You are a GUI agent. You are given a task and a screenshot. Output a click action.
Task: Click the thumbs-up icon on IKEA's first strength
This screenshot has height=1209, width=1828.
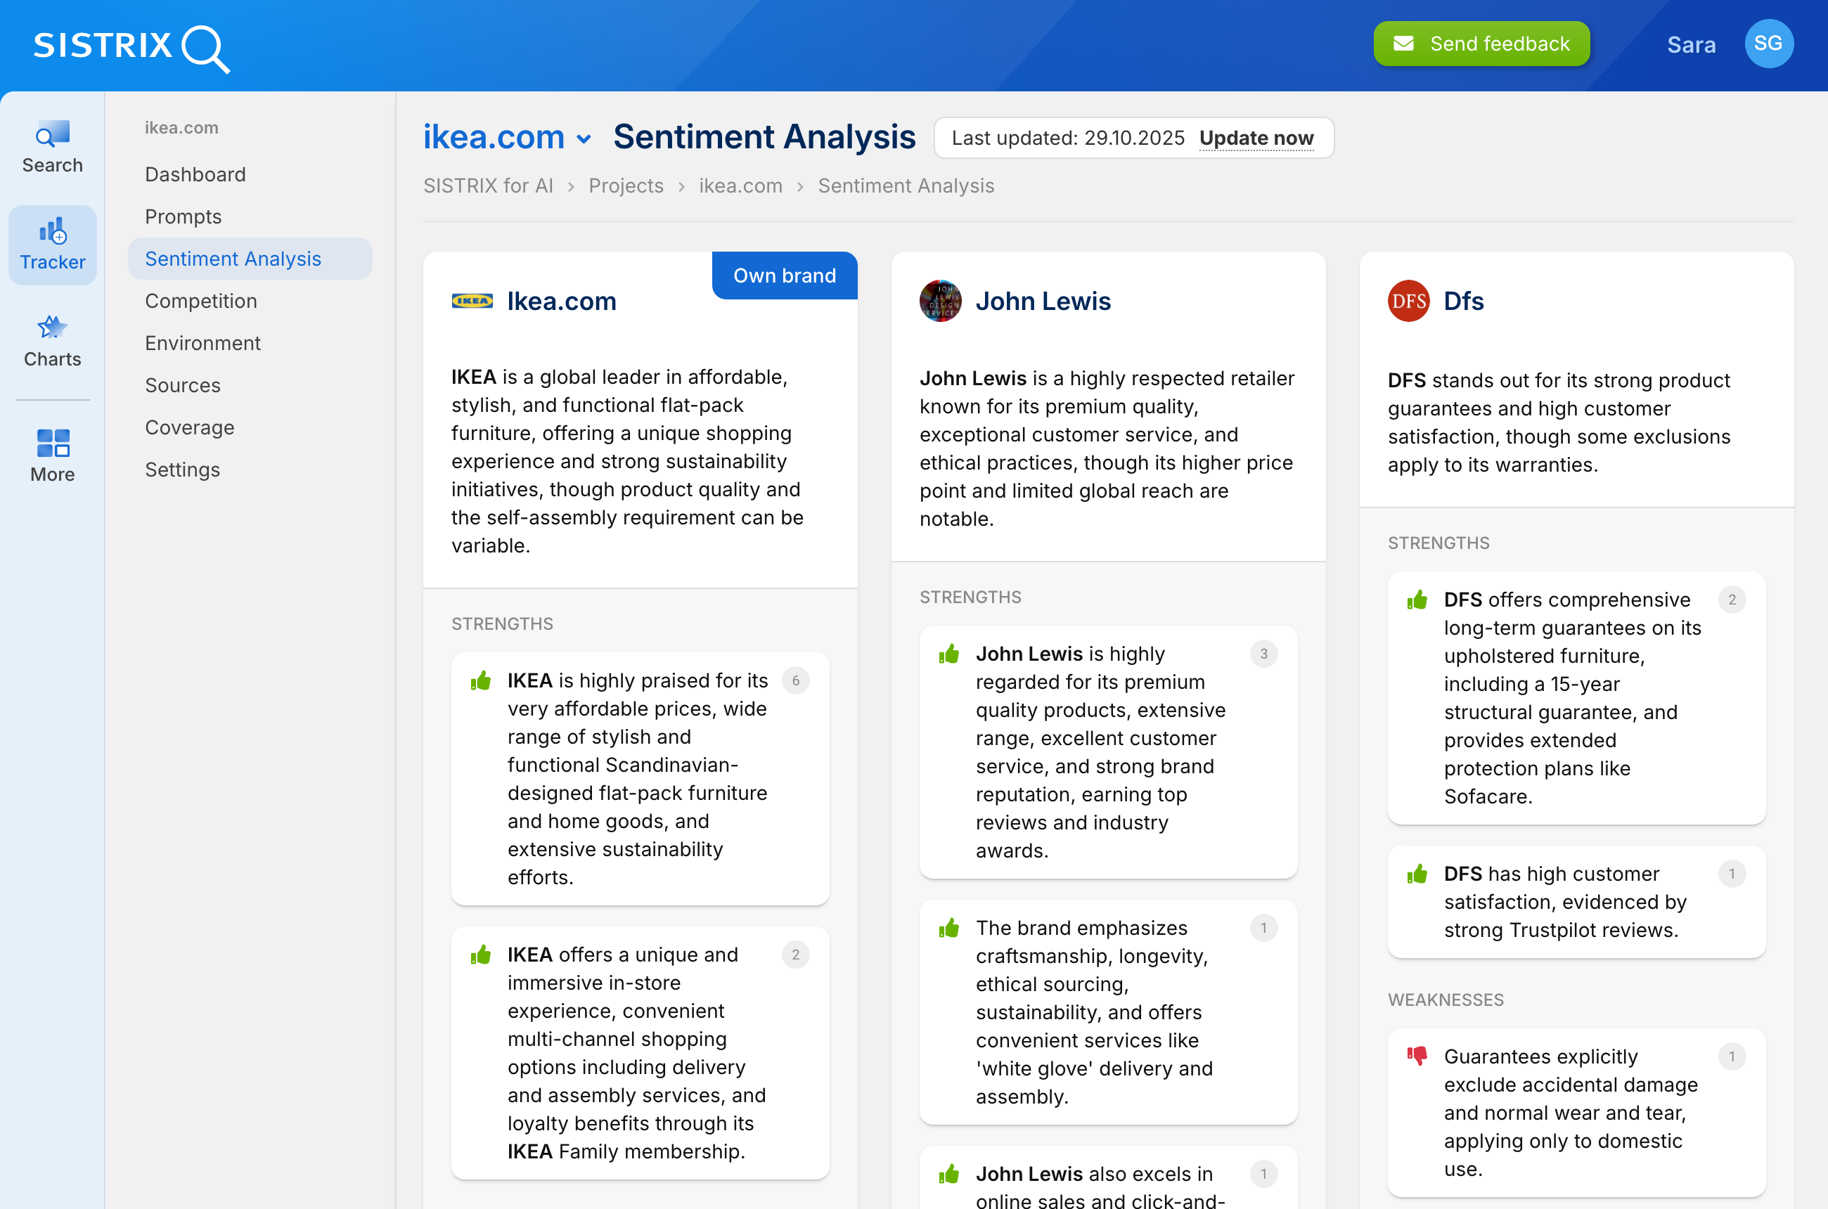482,681
